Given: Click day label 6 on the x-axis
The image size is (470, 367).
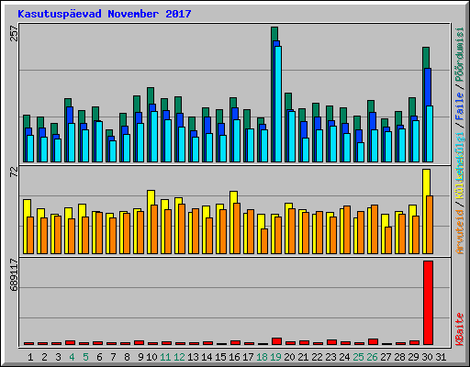Looking at the screenshot, I should click(99, 357).
